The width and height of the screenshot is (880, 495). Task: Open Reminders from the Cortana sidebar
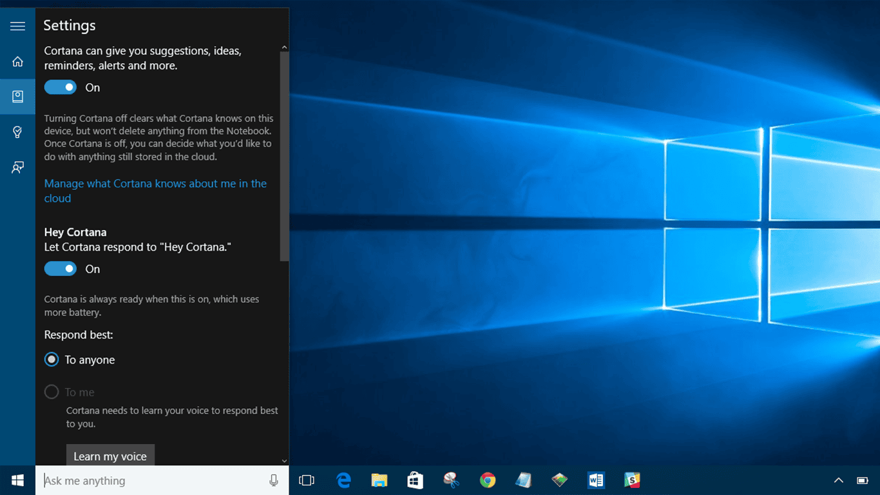(x=17, y=131)
